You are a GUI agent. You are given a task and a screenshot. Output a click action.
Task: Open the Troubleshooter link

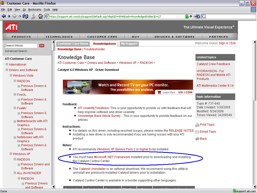pyautogui.click(x=94, y=49)
